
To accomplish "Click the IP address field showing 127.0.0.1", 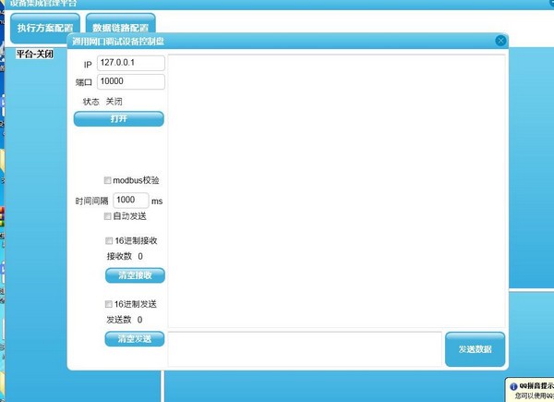I will pyautogui.click(x=130, y=62).
